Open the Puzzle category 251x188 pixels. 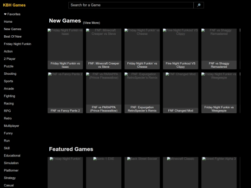pos(9,66)
